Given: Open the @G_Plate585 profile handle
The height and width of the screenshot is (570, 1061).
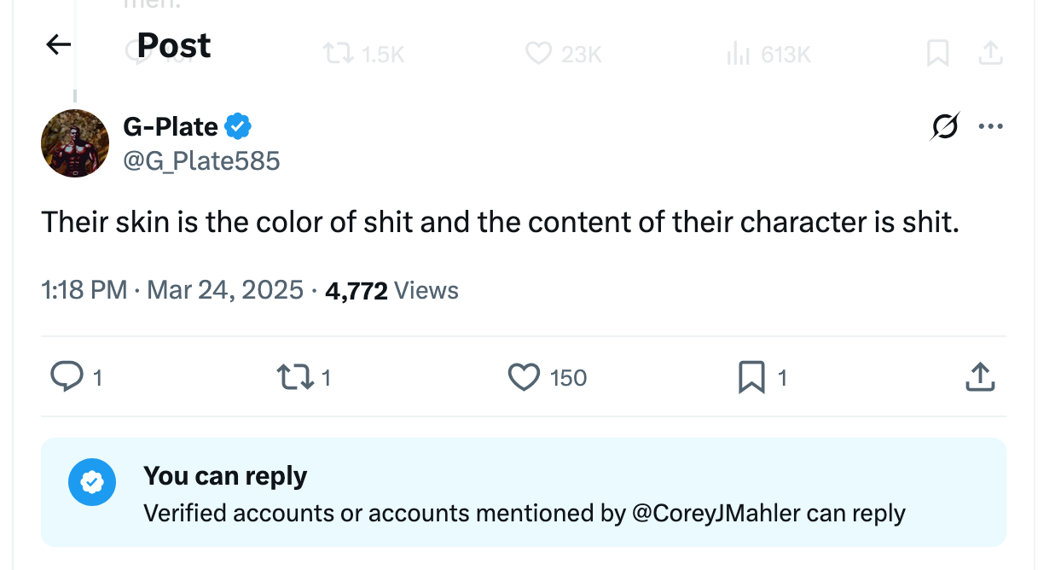Looking at the screenshot, I should click(202, 160).
